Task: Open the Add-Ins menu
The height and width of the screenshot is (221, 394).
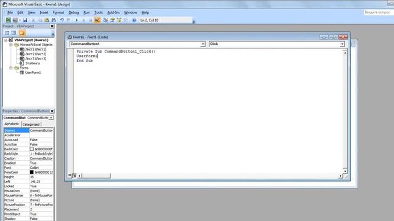Action: coord(113,12)
